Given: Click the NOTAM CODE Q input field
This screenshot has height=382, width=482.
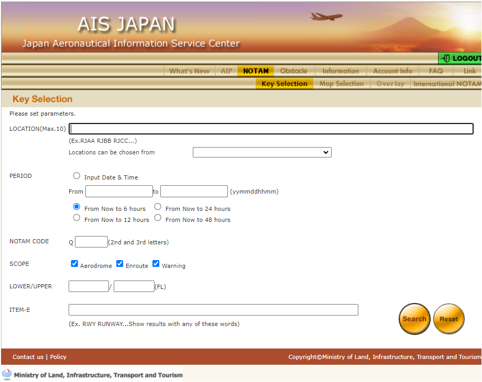Looking at the screenshot, I should (x=91, y=242).
